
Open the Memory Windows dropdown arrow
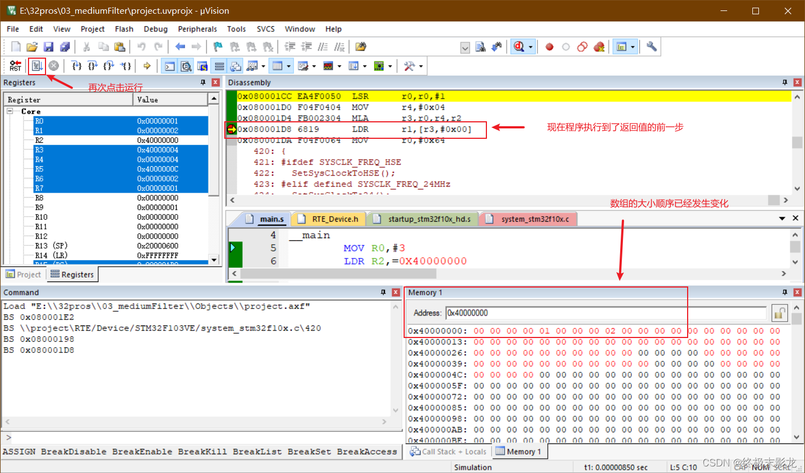[x=289, y=66]
